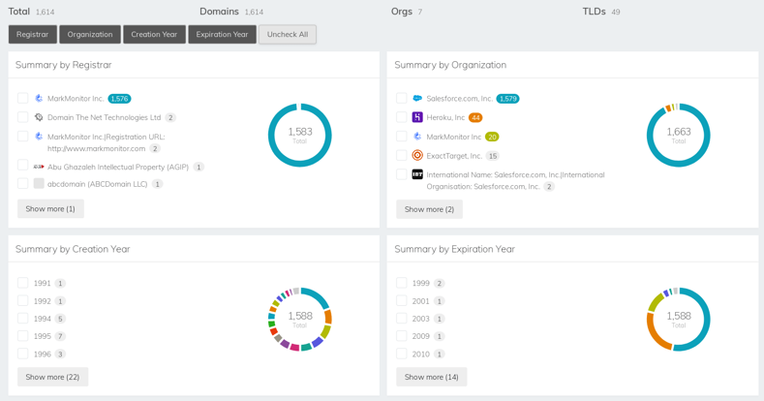This screenshot has height=401, width=764.
Task: Toggle the Organization summary button
Action: click(x=90, y=34)
